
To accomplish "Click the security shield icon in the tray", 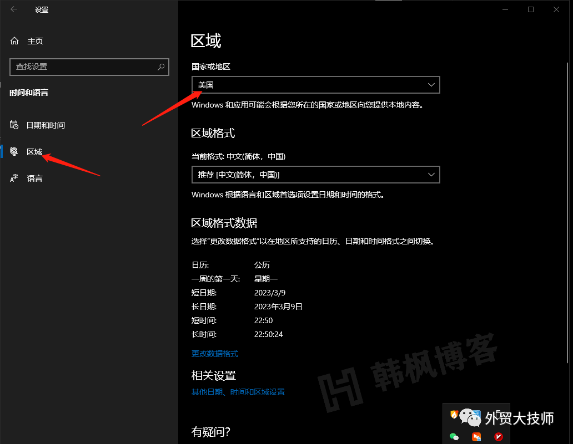I will [x=454, y=415].
